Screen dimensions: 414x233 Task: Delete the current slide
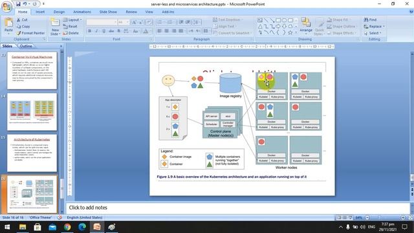click(71, 33)
